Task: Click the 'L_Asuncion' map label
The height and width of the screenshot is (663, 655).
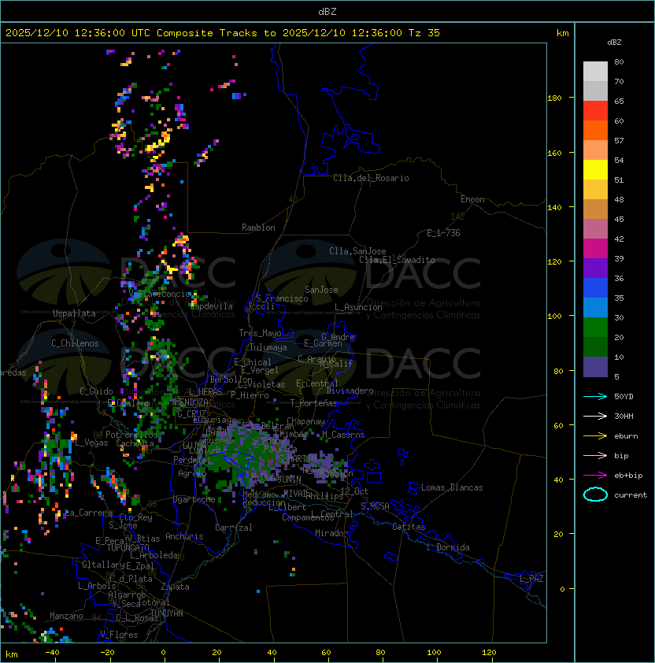Action: [358, 307]
